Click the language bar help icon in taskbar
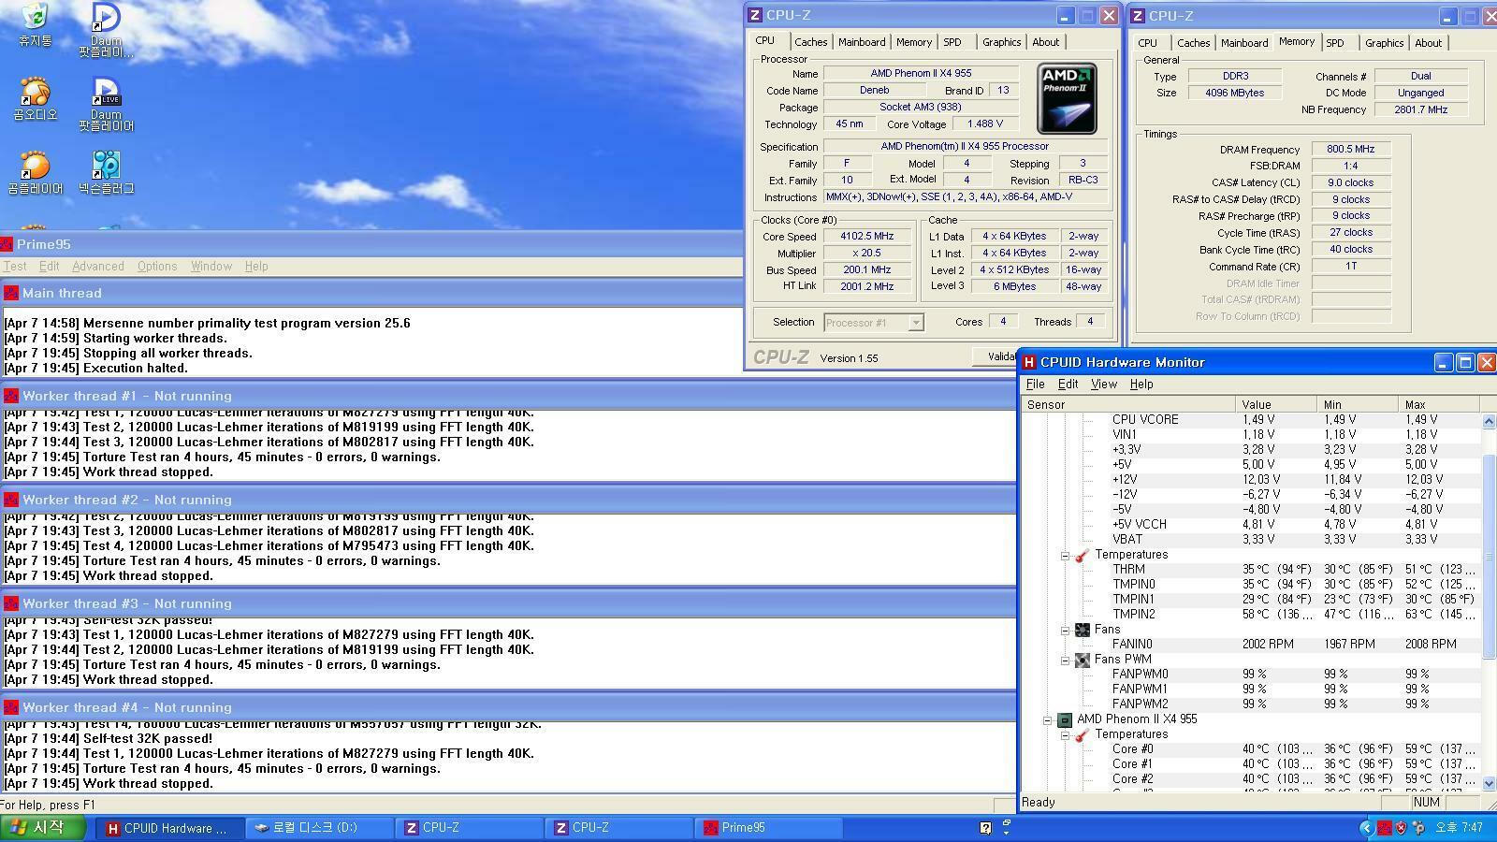Screen dimensions: 1497x842 985,827
